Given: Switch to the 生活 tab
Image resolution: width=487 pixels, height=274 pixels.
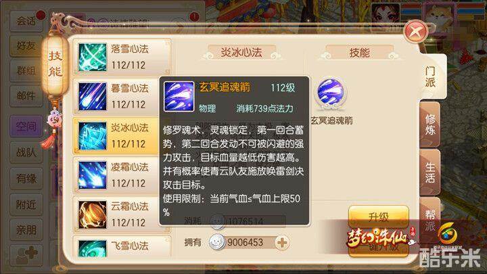Looking at the screenshot, I should 430,173.
